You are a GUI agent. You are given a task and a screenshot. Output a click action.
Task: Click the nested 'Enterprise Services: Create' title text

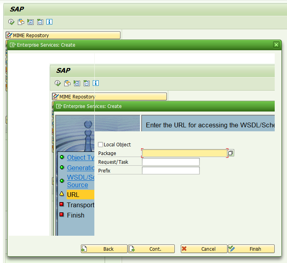92,106
